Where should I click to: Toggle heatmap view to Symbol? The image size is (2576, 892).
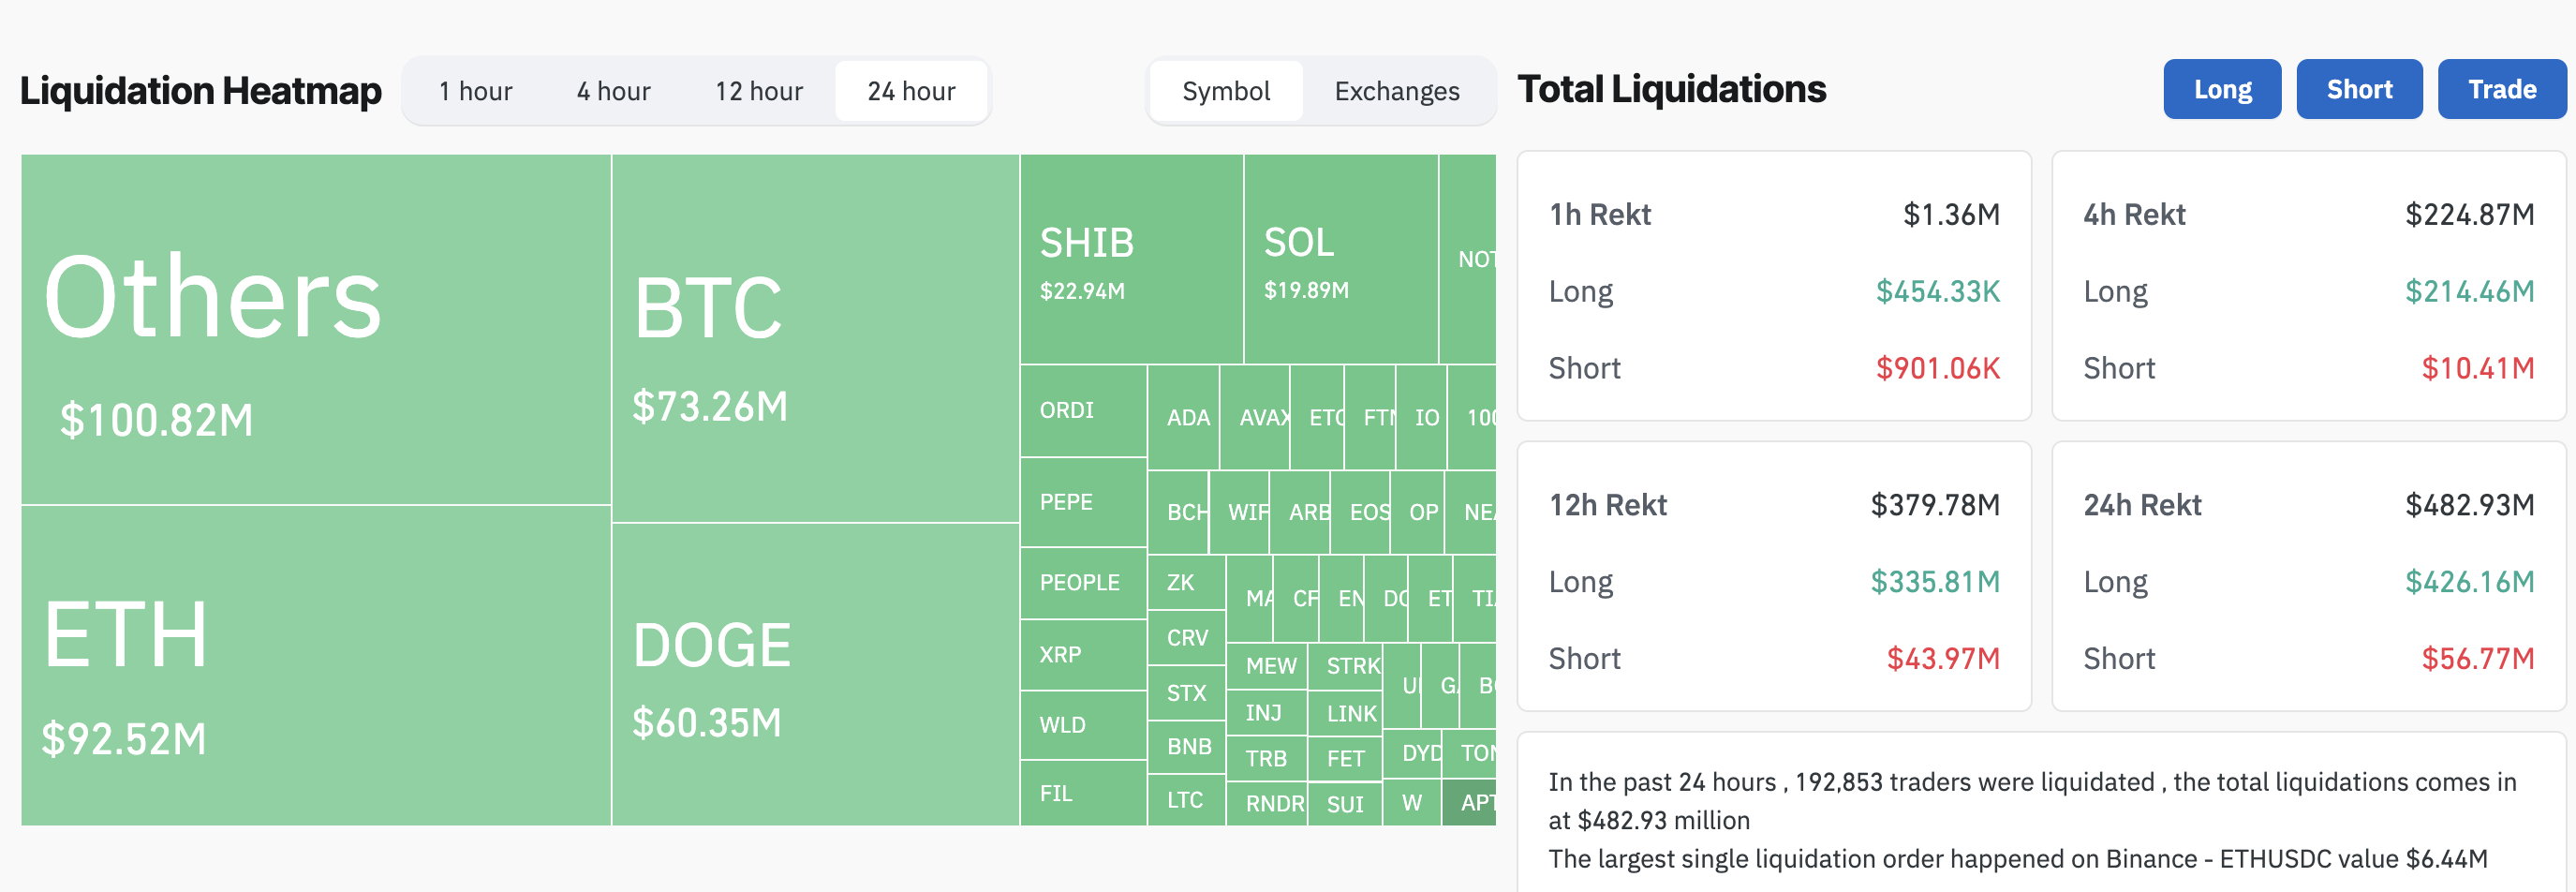tap(1226, 91)
